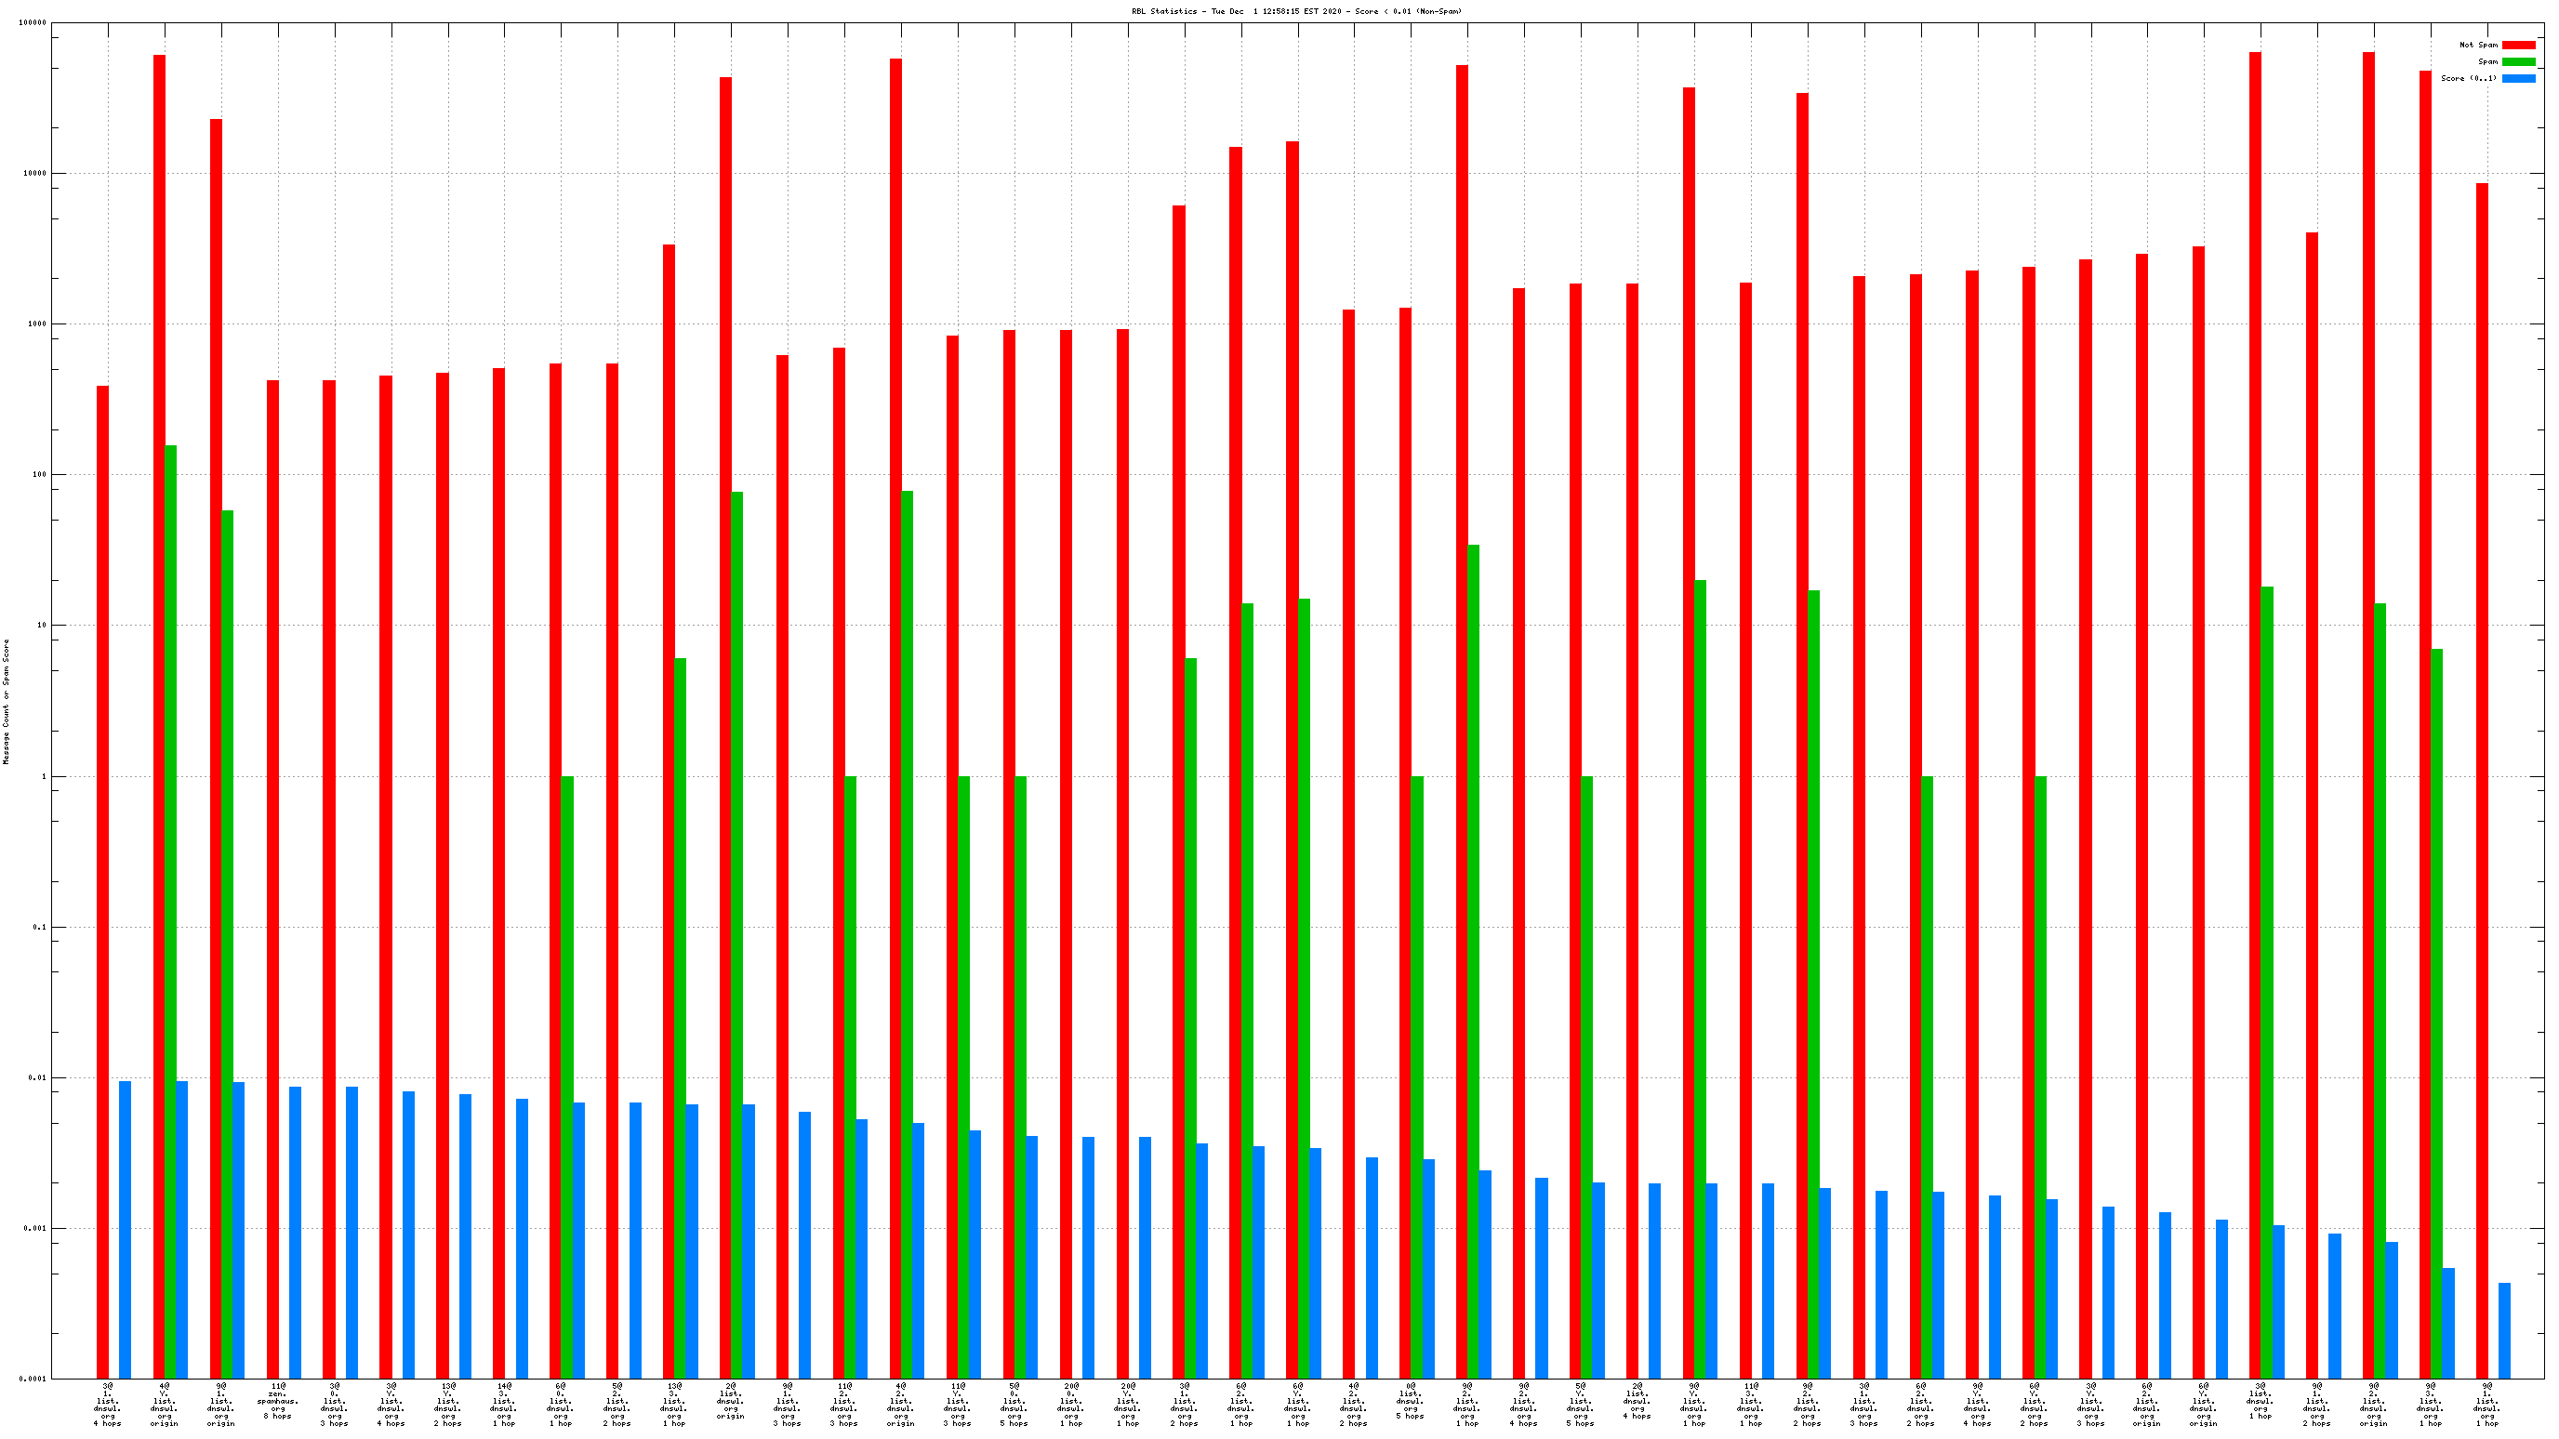This screenshot has width=2559, height=1439.
Task: Click the 100000 tick label on y-axis
Action: [x=32, y=23]
